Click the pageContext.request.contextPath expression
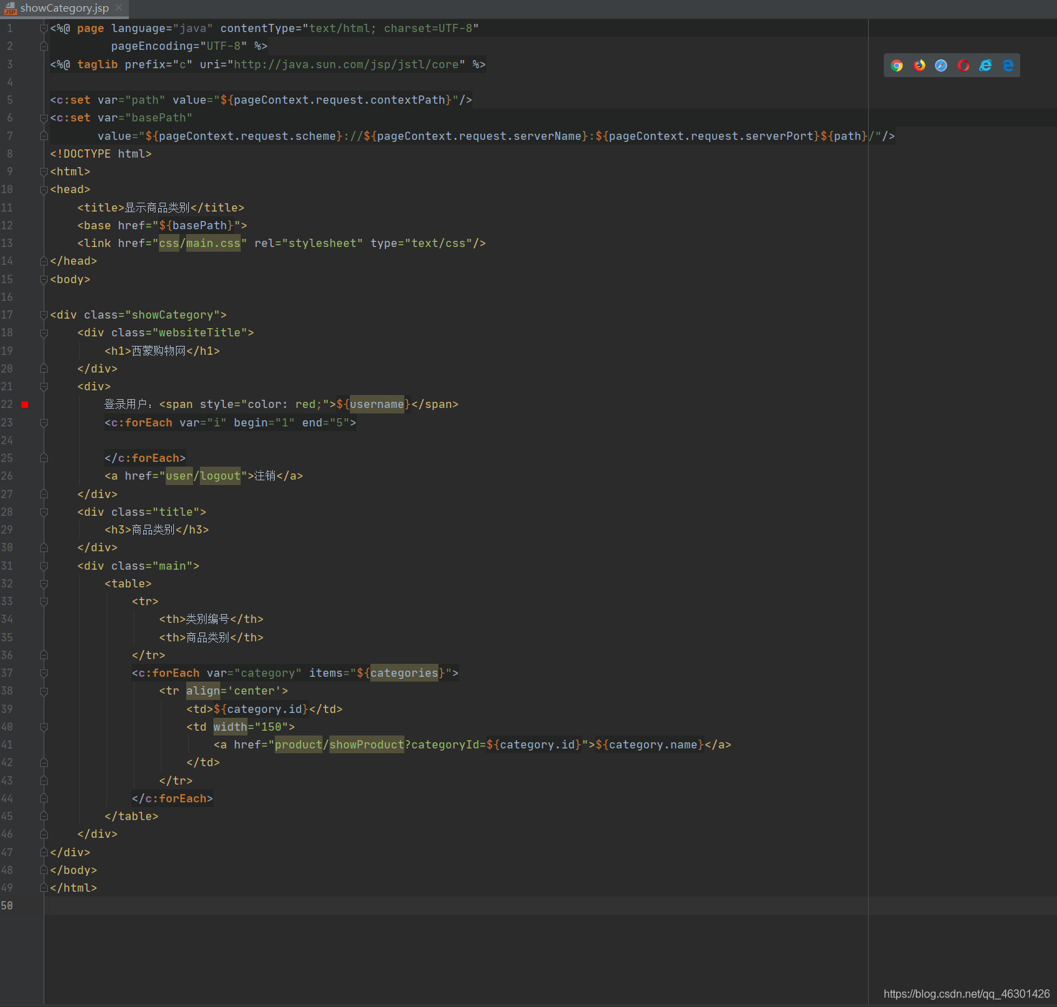The height and width of the screenshot is (1007, 1057). 336,100
